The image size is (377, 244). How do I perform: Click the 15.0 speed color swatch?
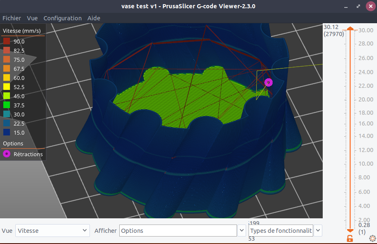tap(7, 133)
